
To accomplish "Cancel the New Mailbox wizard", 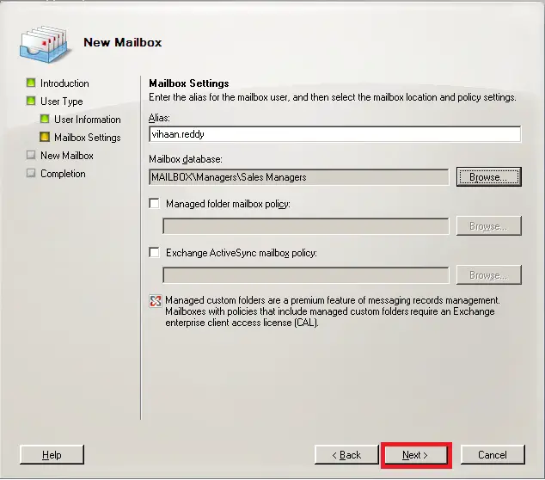I will (x=493, y=454).
